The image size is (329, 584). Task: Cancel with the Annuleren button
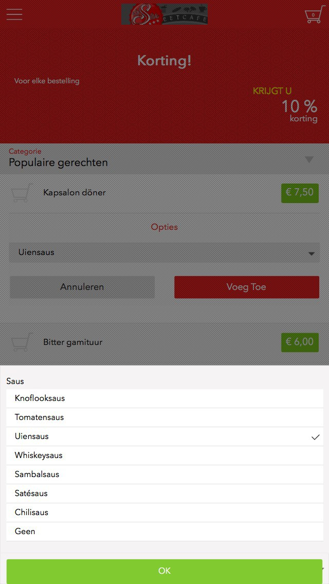tap(82, 287)
